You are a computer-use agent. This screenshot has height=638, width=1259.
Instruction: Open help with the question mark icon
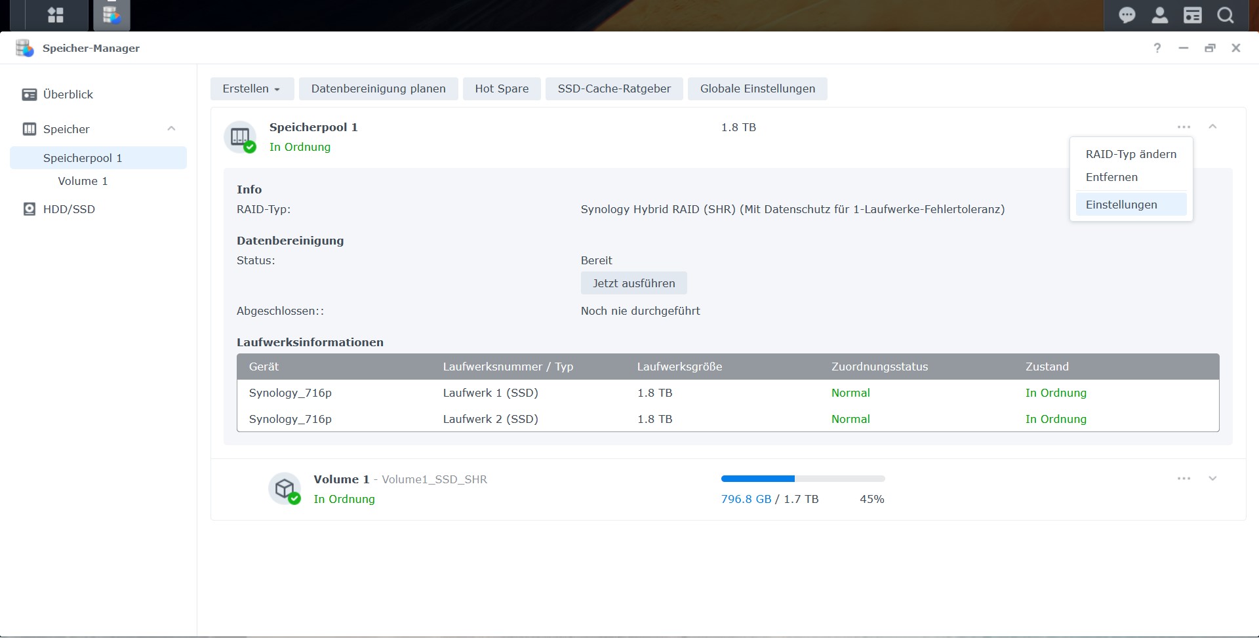pyautogui.click(x=1157, y=48)
